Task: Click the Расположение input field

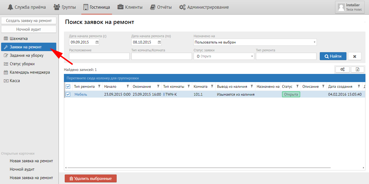Action: point(99,56)
